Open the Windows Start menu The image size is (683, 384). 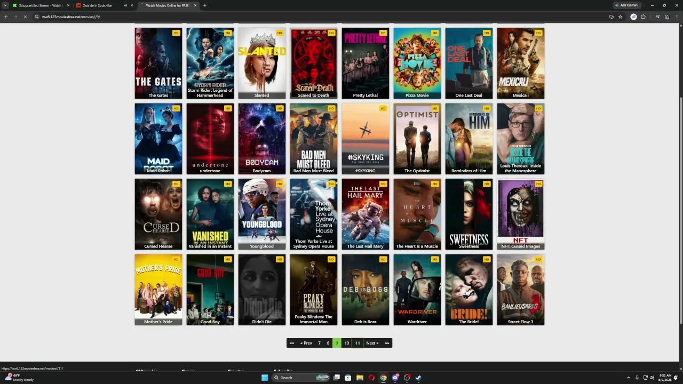264,378
